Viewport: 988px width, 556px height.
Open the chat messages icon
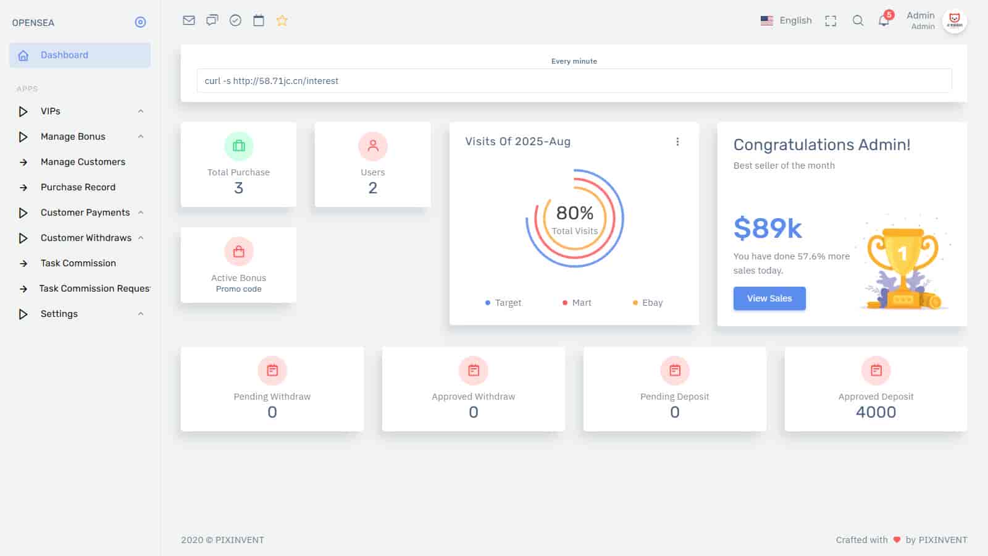212,20
